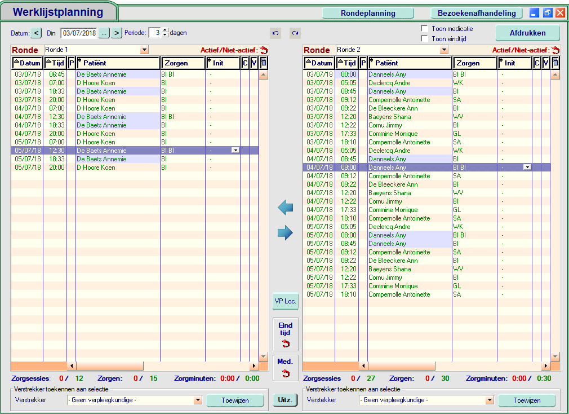
Task: Open the Ronde 1 dropdown
Action: (144, 50)
